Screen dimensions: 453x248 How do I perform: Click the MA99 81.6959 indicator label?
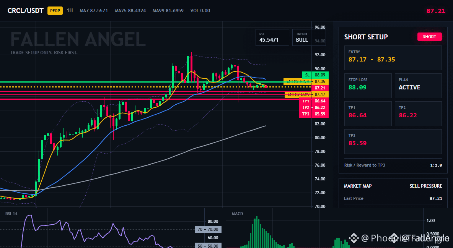pyautogui.click(x=168, y=11)
